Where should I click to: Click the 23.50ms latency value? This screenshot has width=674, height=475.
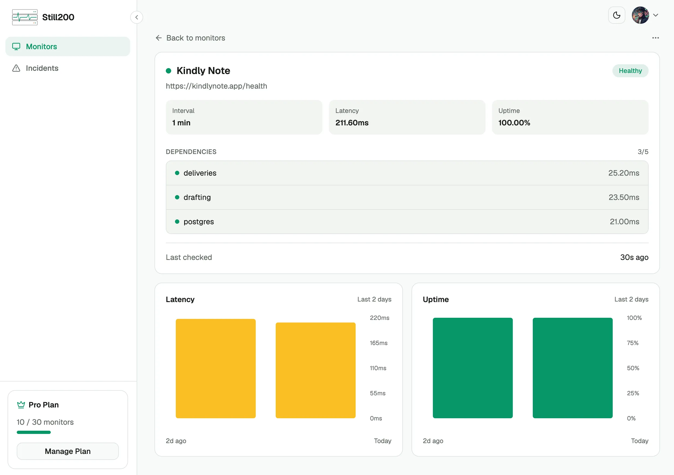pyautogui.click(x=624, y=198)
